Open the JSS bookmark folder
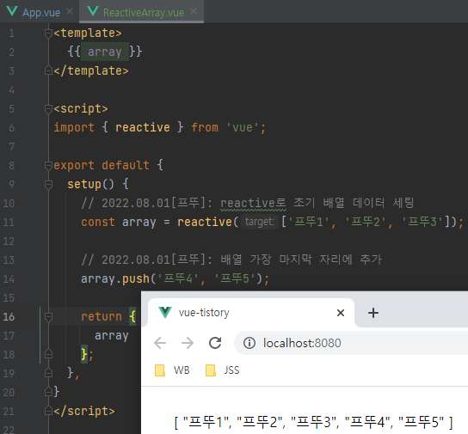468x434 pixels. click(223, 370)
